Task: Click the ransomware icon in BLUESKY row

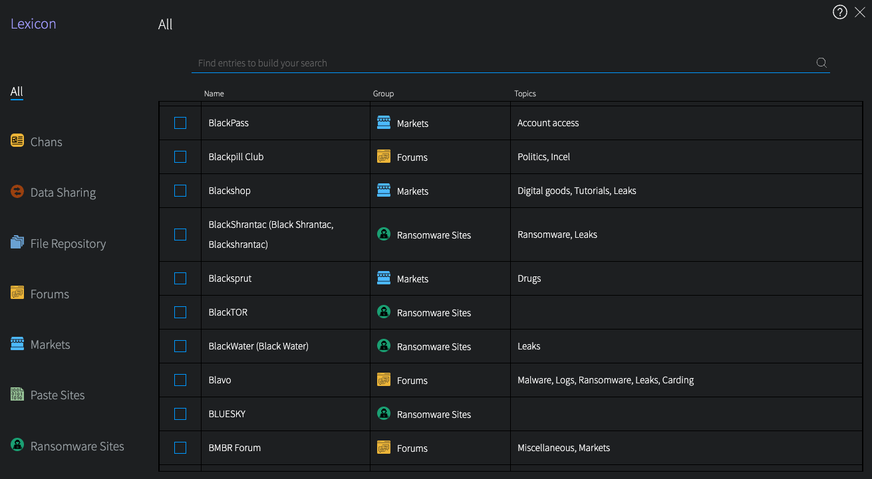Action: click(384, 413)
